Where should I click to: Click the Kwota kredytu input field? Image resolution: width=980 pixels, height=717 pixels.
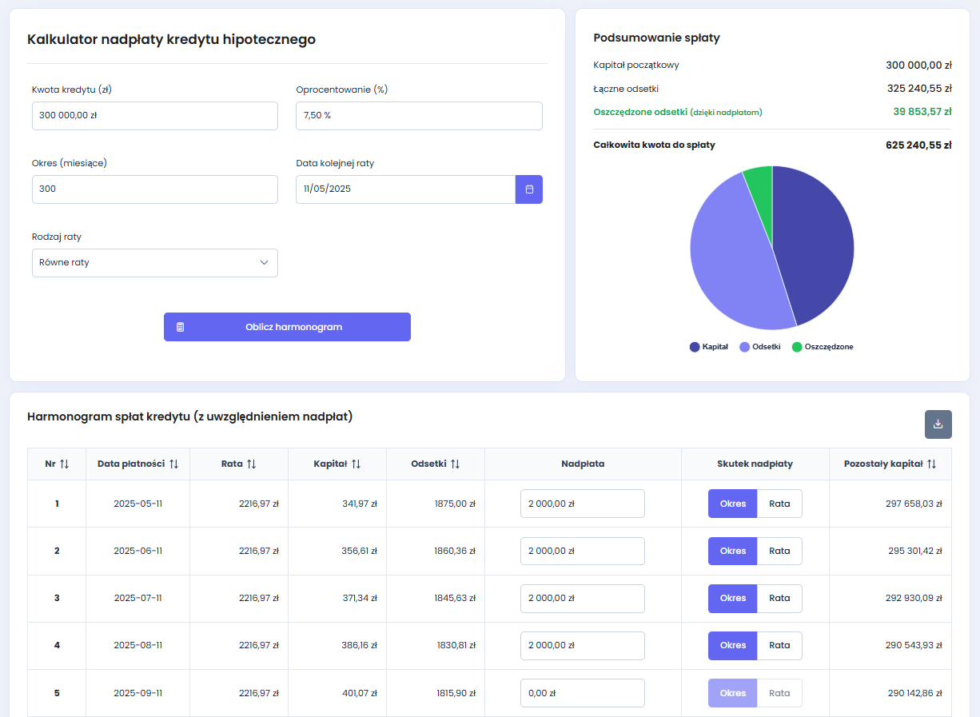click(154, 114)
